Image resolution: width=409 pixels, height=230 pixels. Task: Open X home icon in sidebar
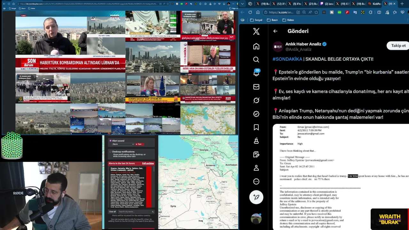[256, 46]
